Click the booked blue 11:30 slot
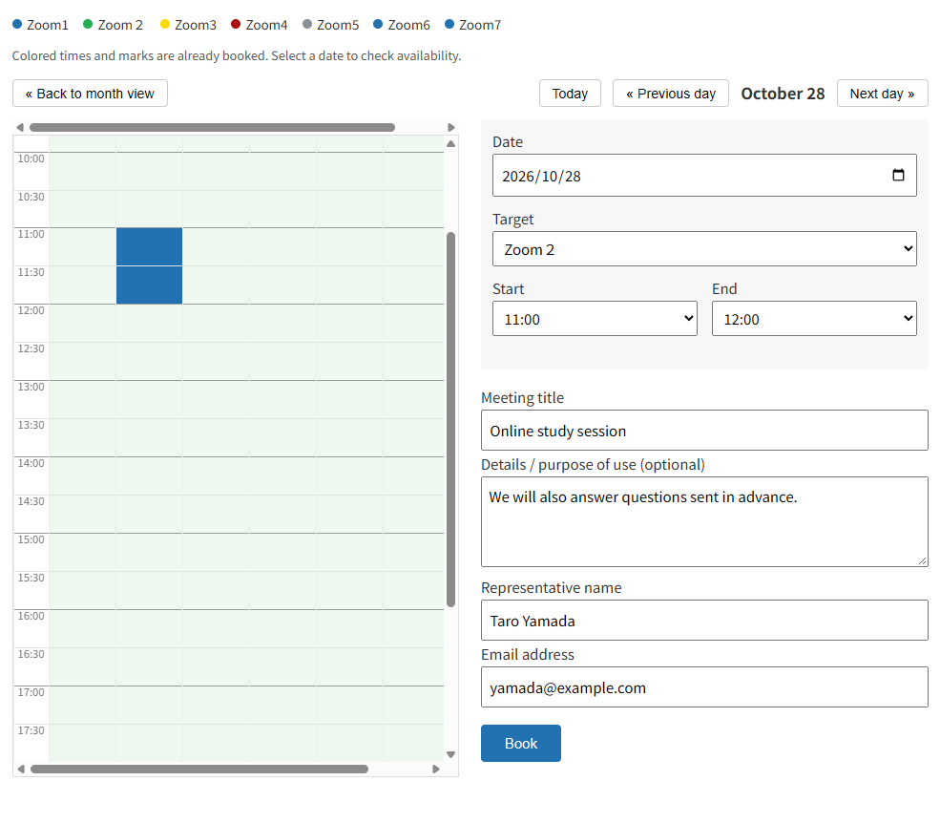This screenshot has height=823, width=940. pyautogui.click(x=149, y=285)
